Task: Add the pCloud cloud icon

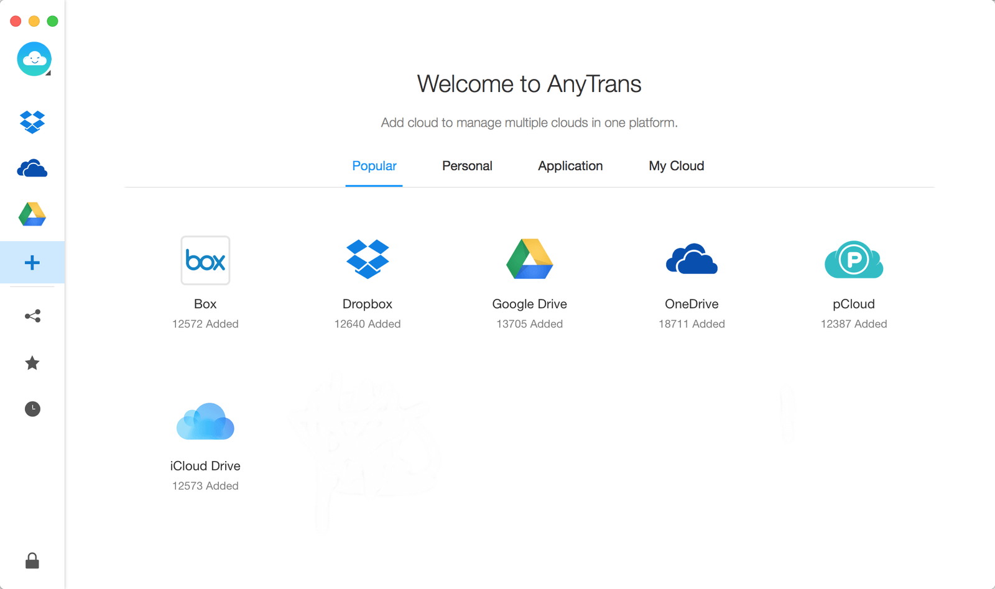Action: tap(854, 259)
